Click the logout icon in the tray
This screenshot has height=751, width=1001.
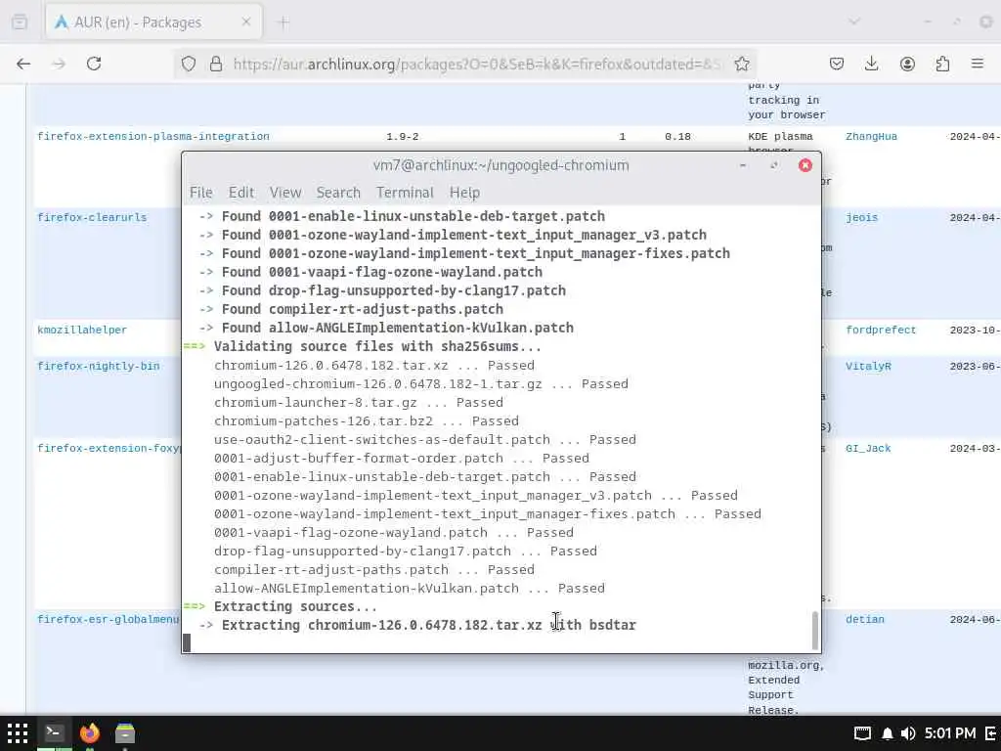pyautogui.click(x=991, y=733)
